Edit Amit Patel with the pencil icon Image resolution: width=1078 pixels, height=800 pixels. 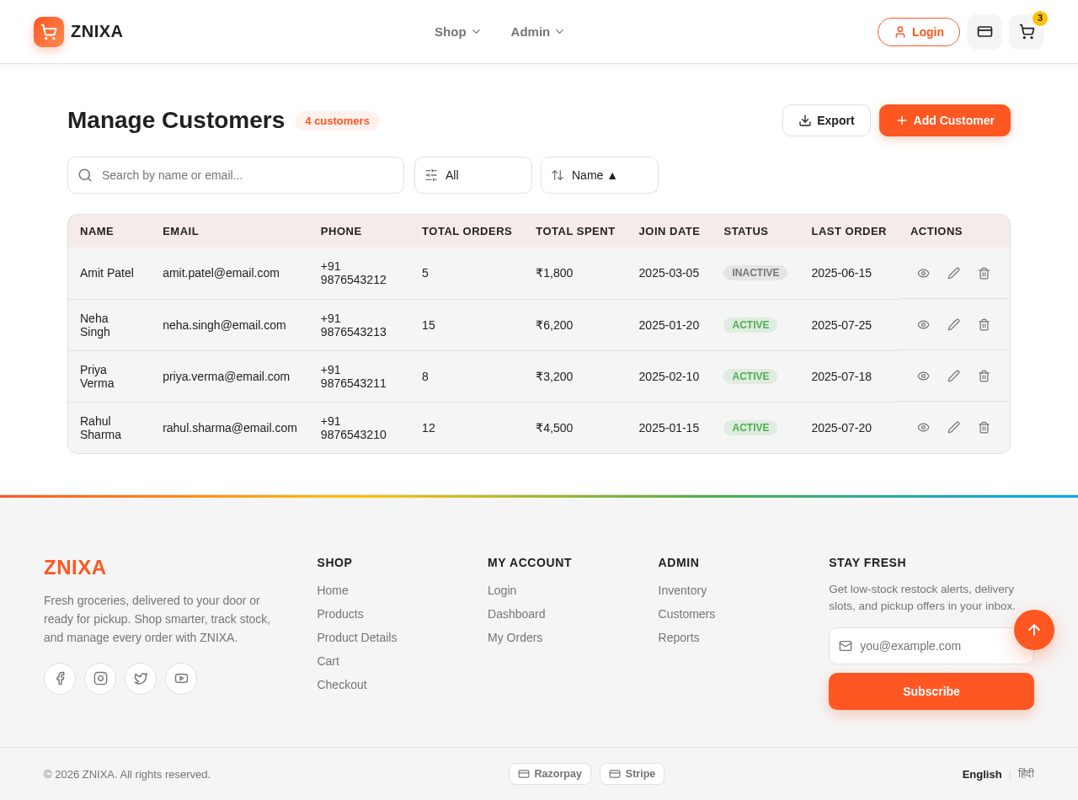[x=953, y=274]
